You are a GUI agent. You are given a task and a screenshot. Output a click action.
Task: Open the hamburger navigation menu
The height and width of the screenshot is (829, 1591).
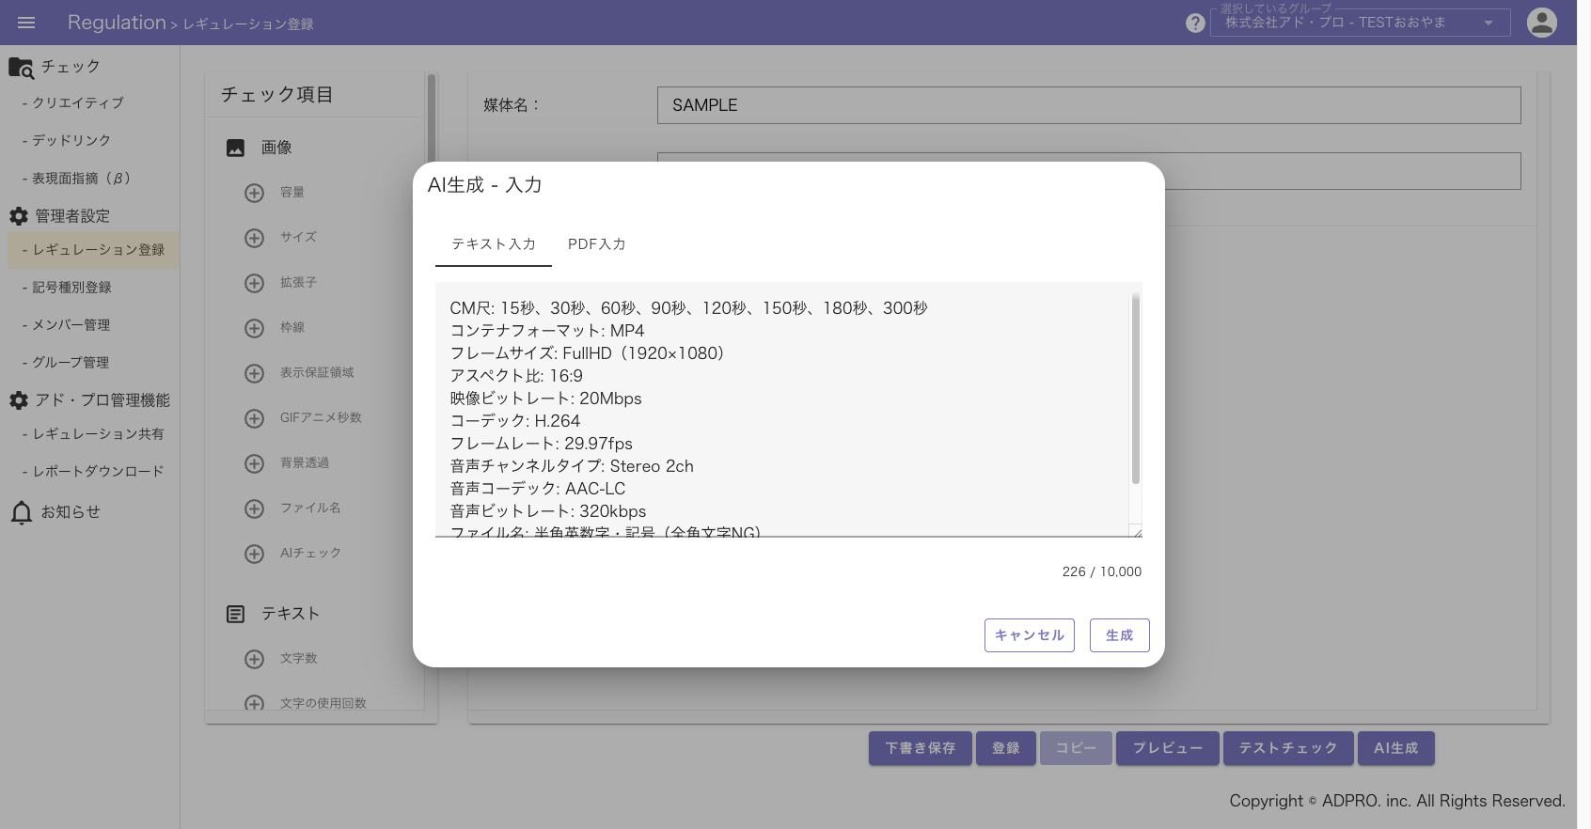26,23
